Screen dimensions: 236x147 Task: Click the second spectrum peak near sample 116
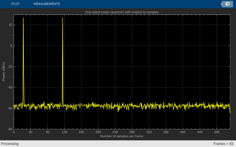(x=63, y=18)
